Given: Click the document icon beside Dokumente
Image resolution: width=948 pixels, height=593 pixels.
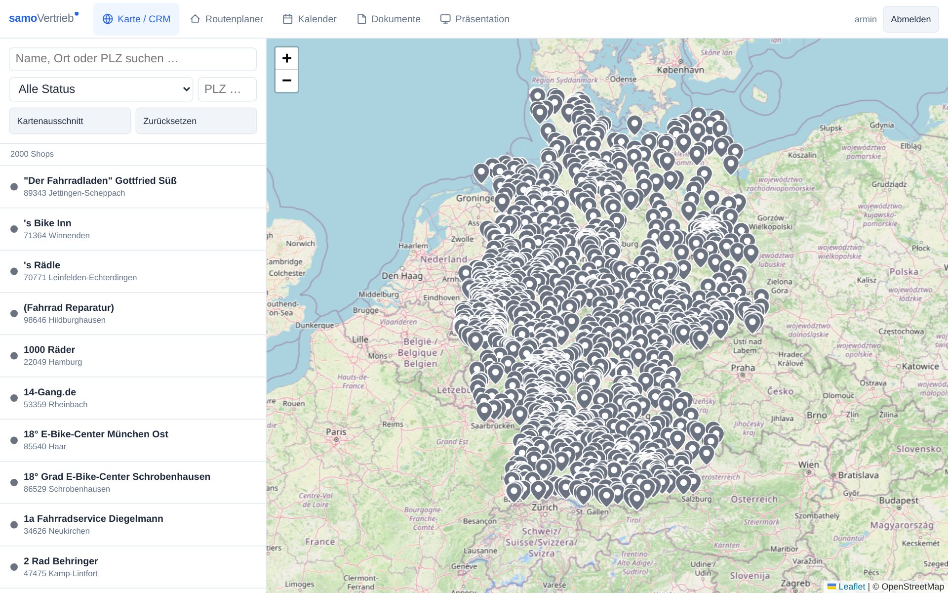Looking at the screenshot, I should pos(362,19).
